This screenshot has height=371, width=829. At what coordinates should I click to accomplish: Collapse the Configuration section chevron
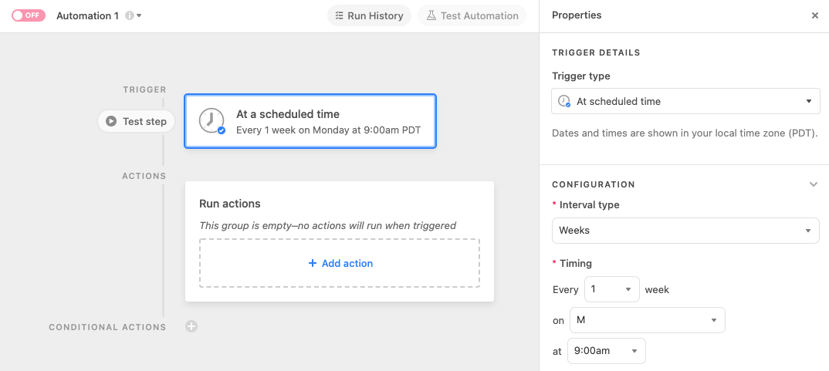tap(813, 184)
